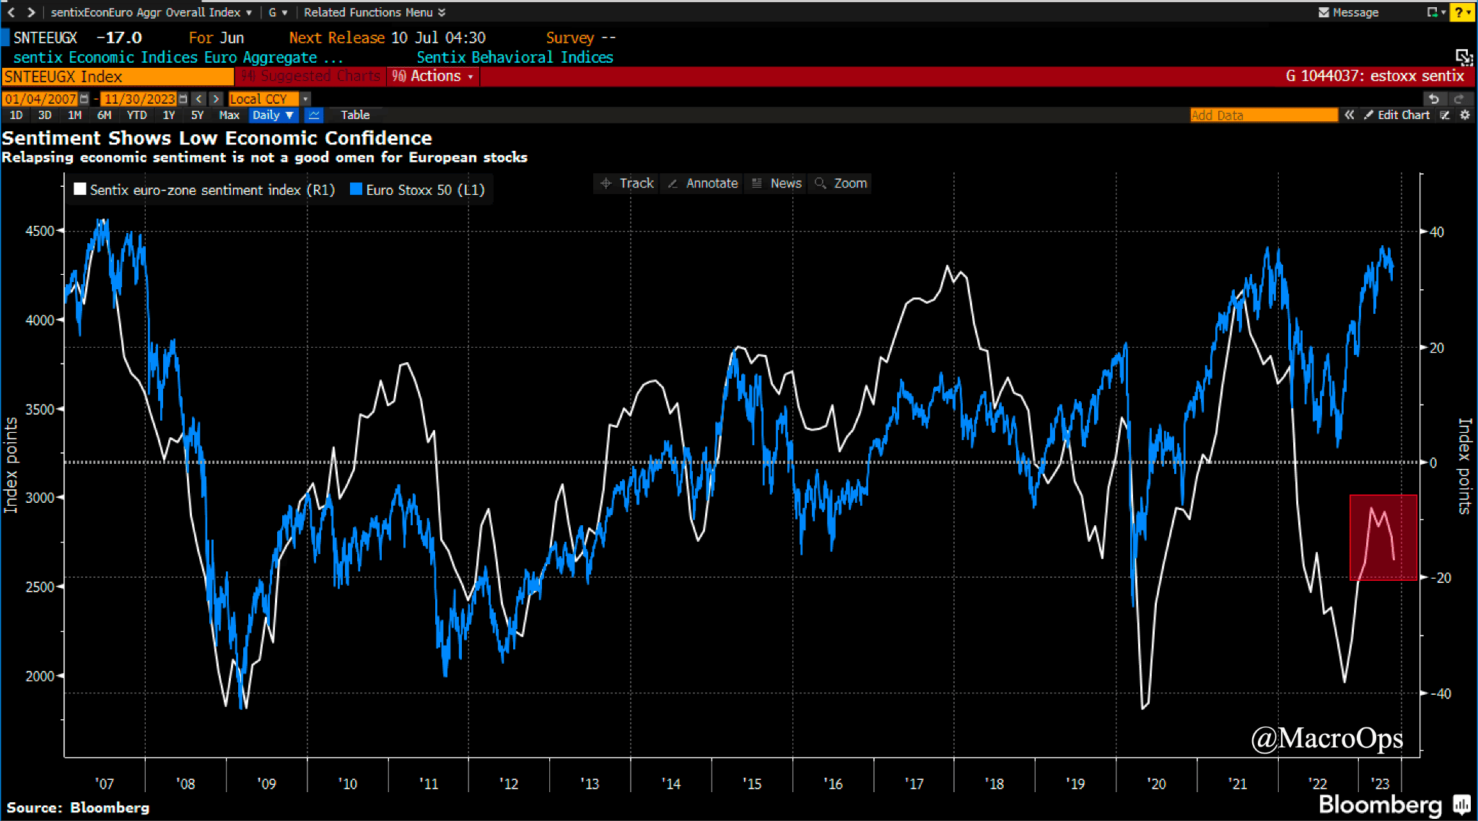This screenshot has height=821, width=1478.
Task: Switch to the Table view tab
Action: [x=354, y=115]
